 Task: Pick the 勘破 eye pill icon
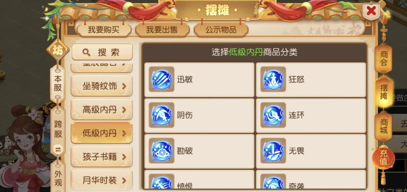coord(161,151)
